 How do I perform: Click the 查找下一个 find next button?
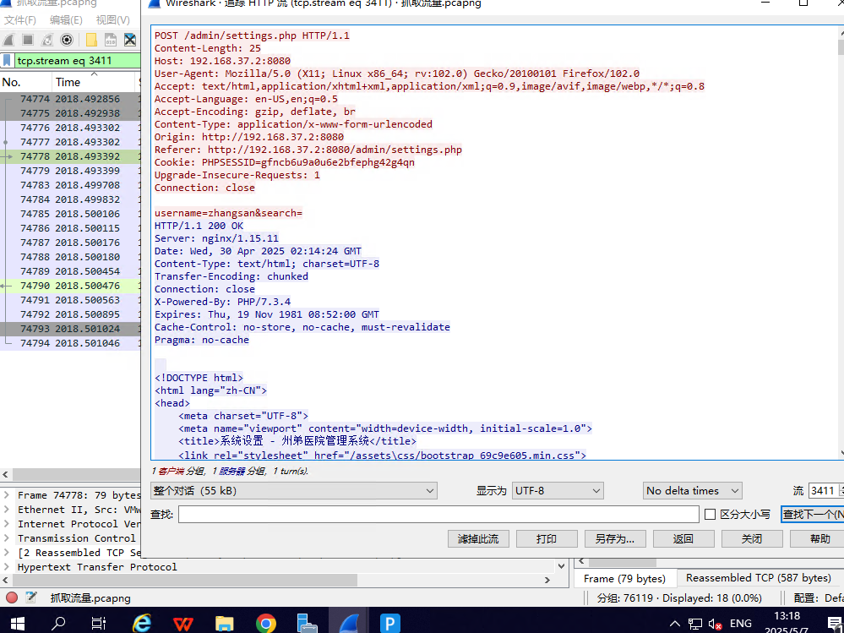click(x=812, y=514)
